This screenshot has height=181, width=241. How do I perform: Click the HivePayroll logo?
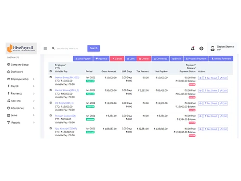coord(21,48)
